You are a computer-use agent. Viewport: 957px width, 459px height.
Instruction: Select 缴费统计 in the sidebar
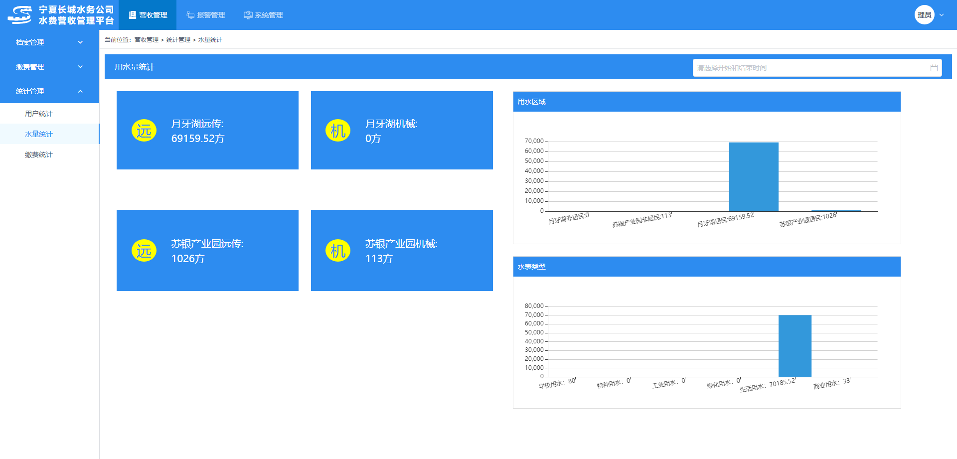point(39,154)
